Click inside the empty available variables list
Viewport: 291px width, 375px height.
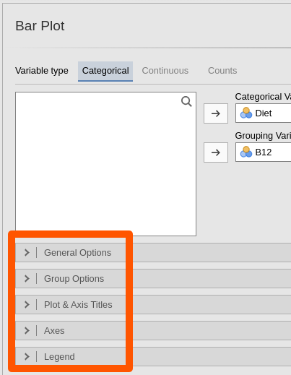(105, 164)
